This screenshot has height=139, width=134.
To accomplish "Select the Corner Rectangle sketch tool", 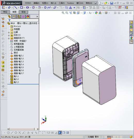I will point(22,7).
